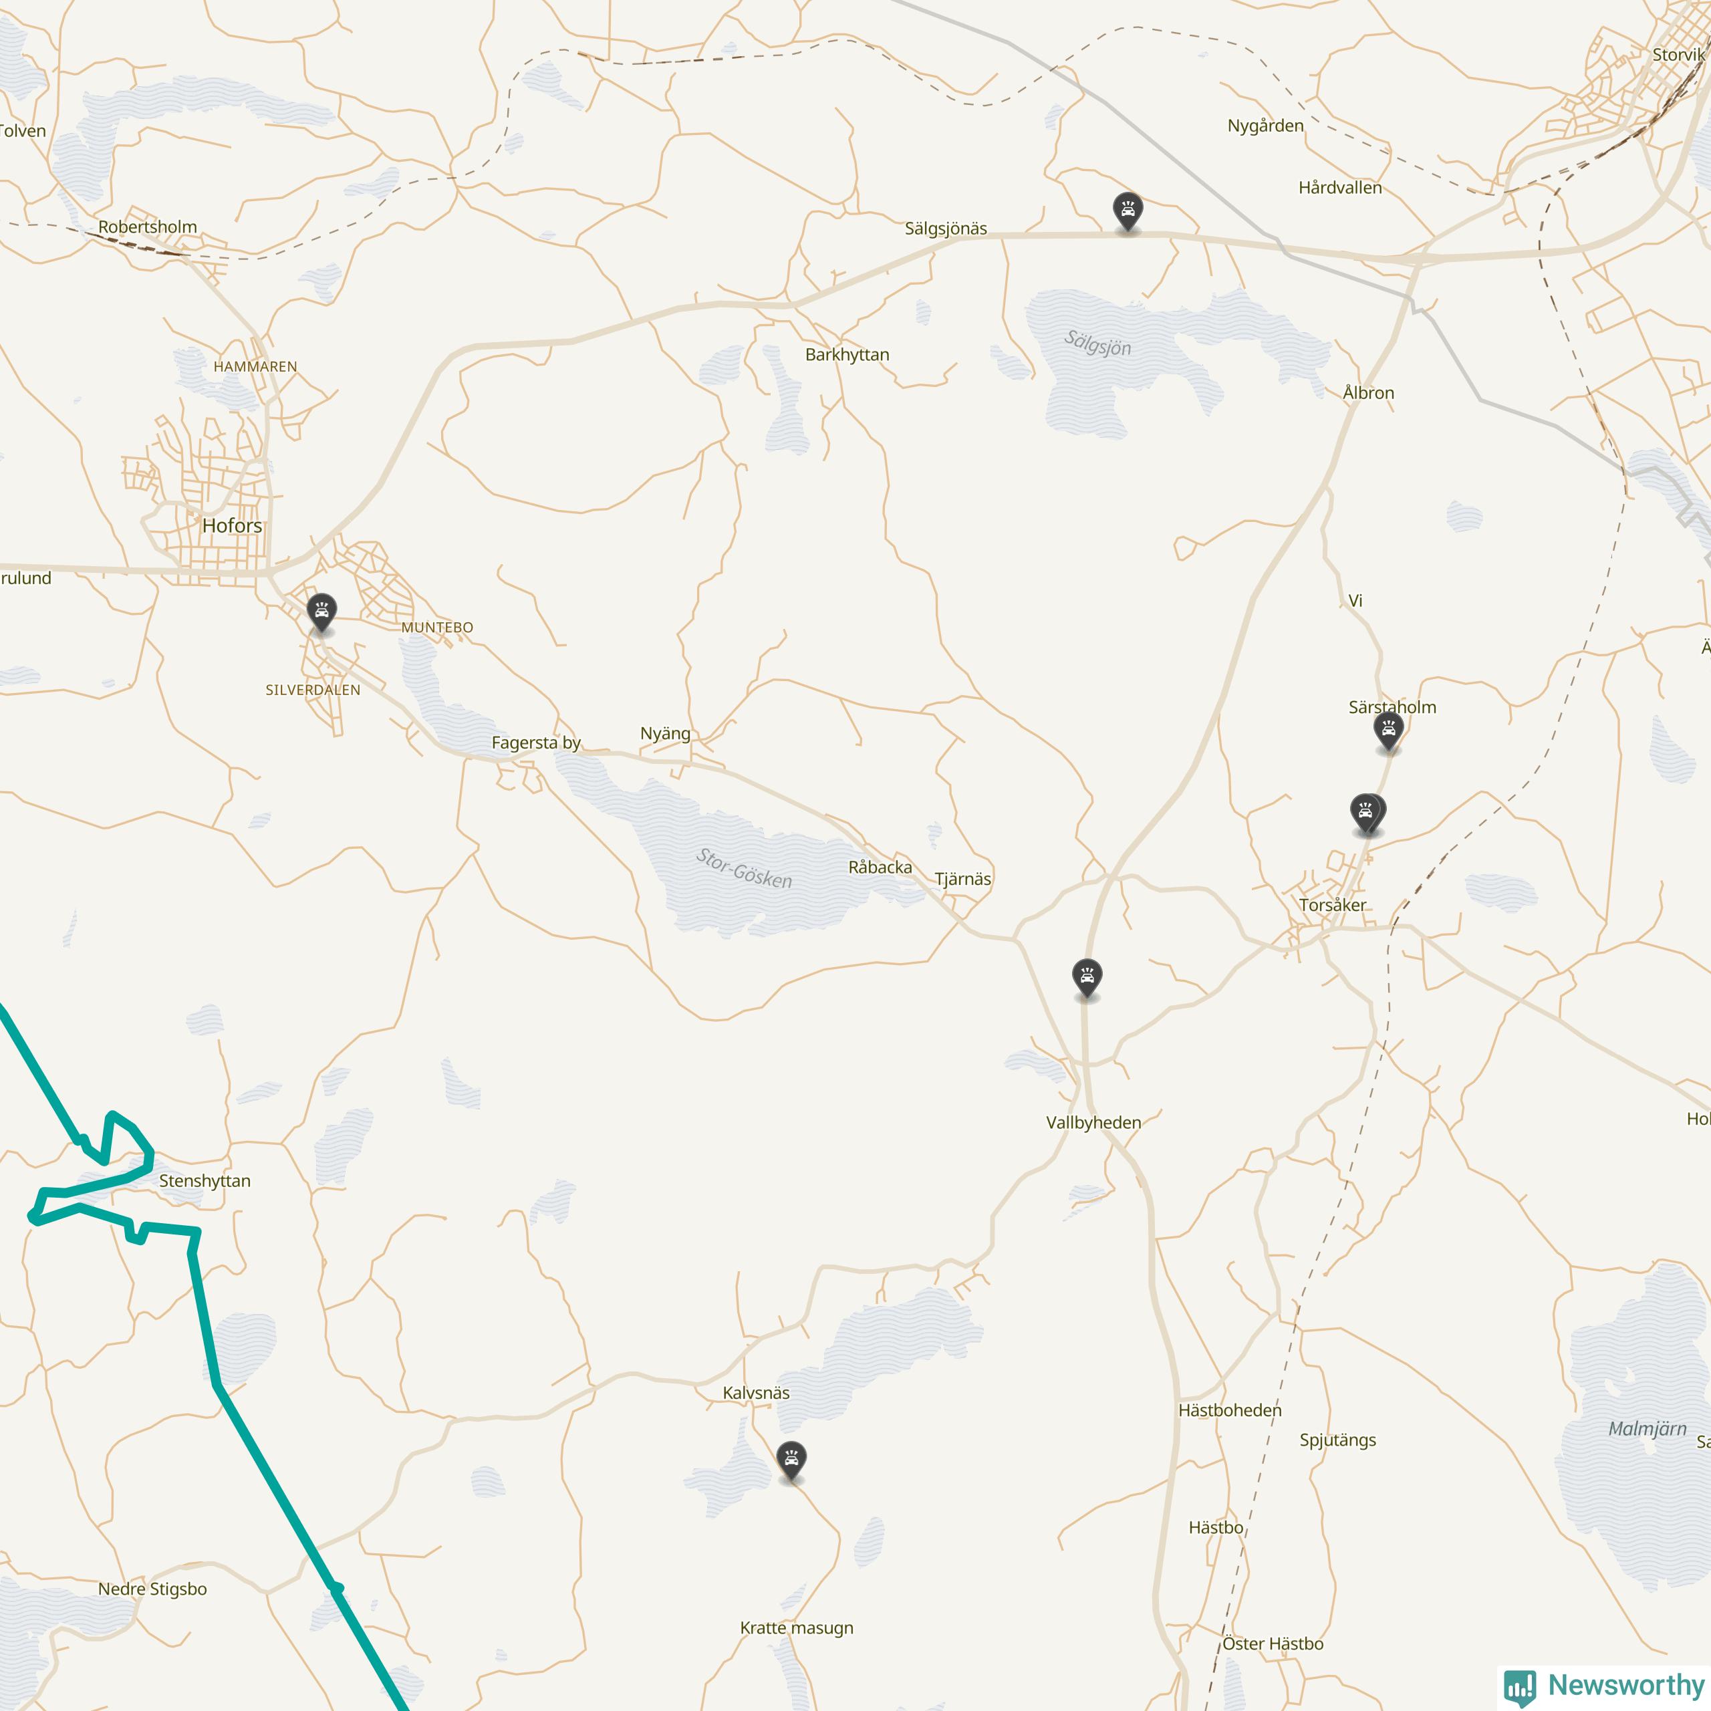Viewport: 1711px width, 1711px height.
Task: Click the Hofors town label
Action: [232, 525]
